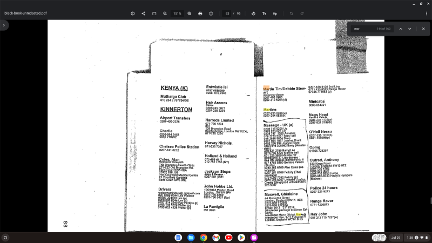The width and height of the screenshot is (432, 243).
Task: Click the vertical scrollbar thumb
Action: (x=431, y=200)
